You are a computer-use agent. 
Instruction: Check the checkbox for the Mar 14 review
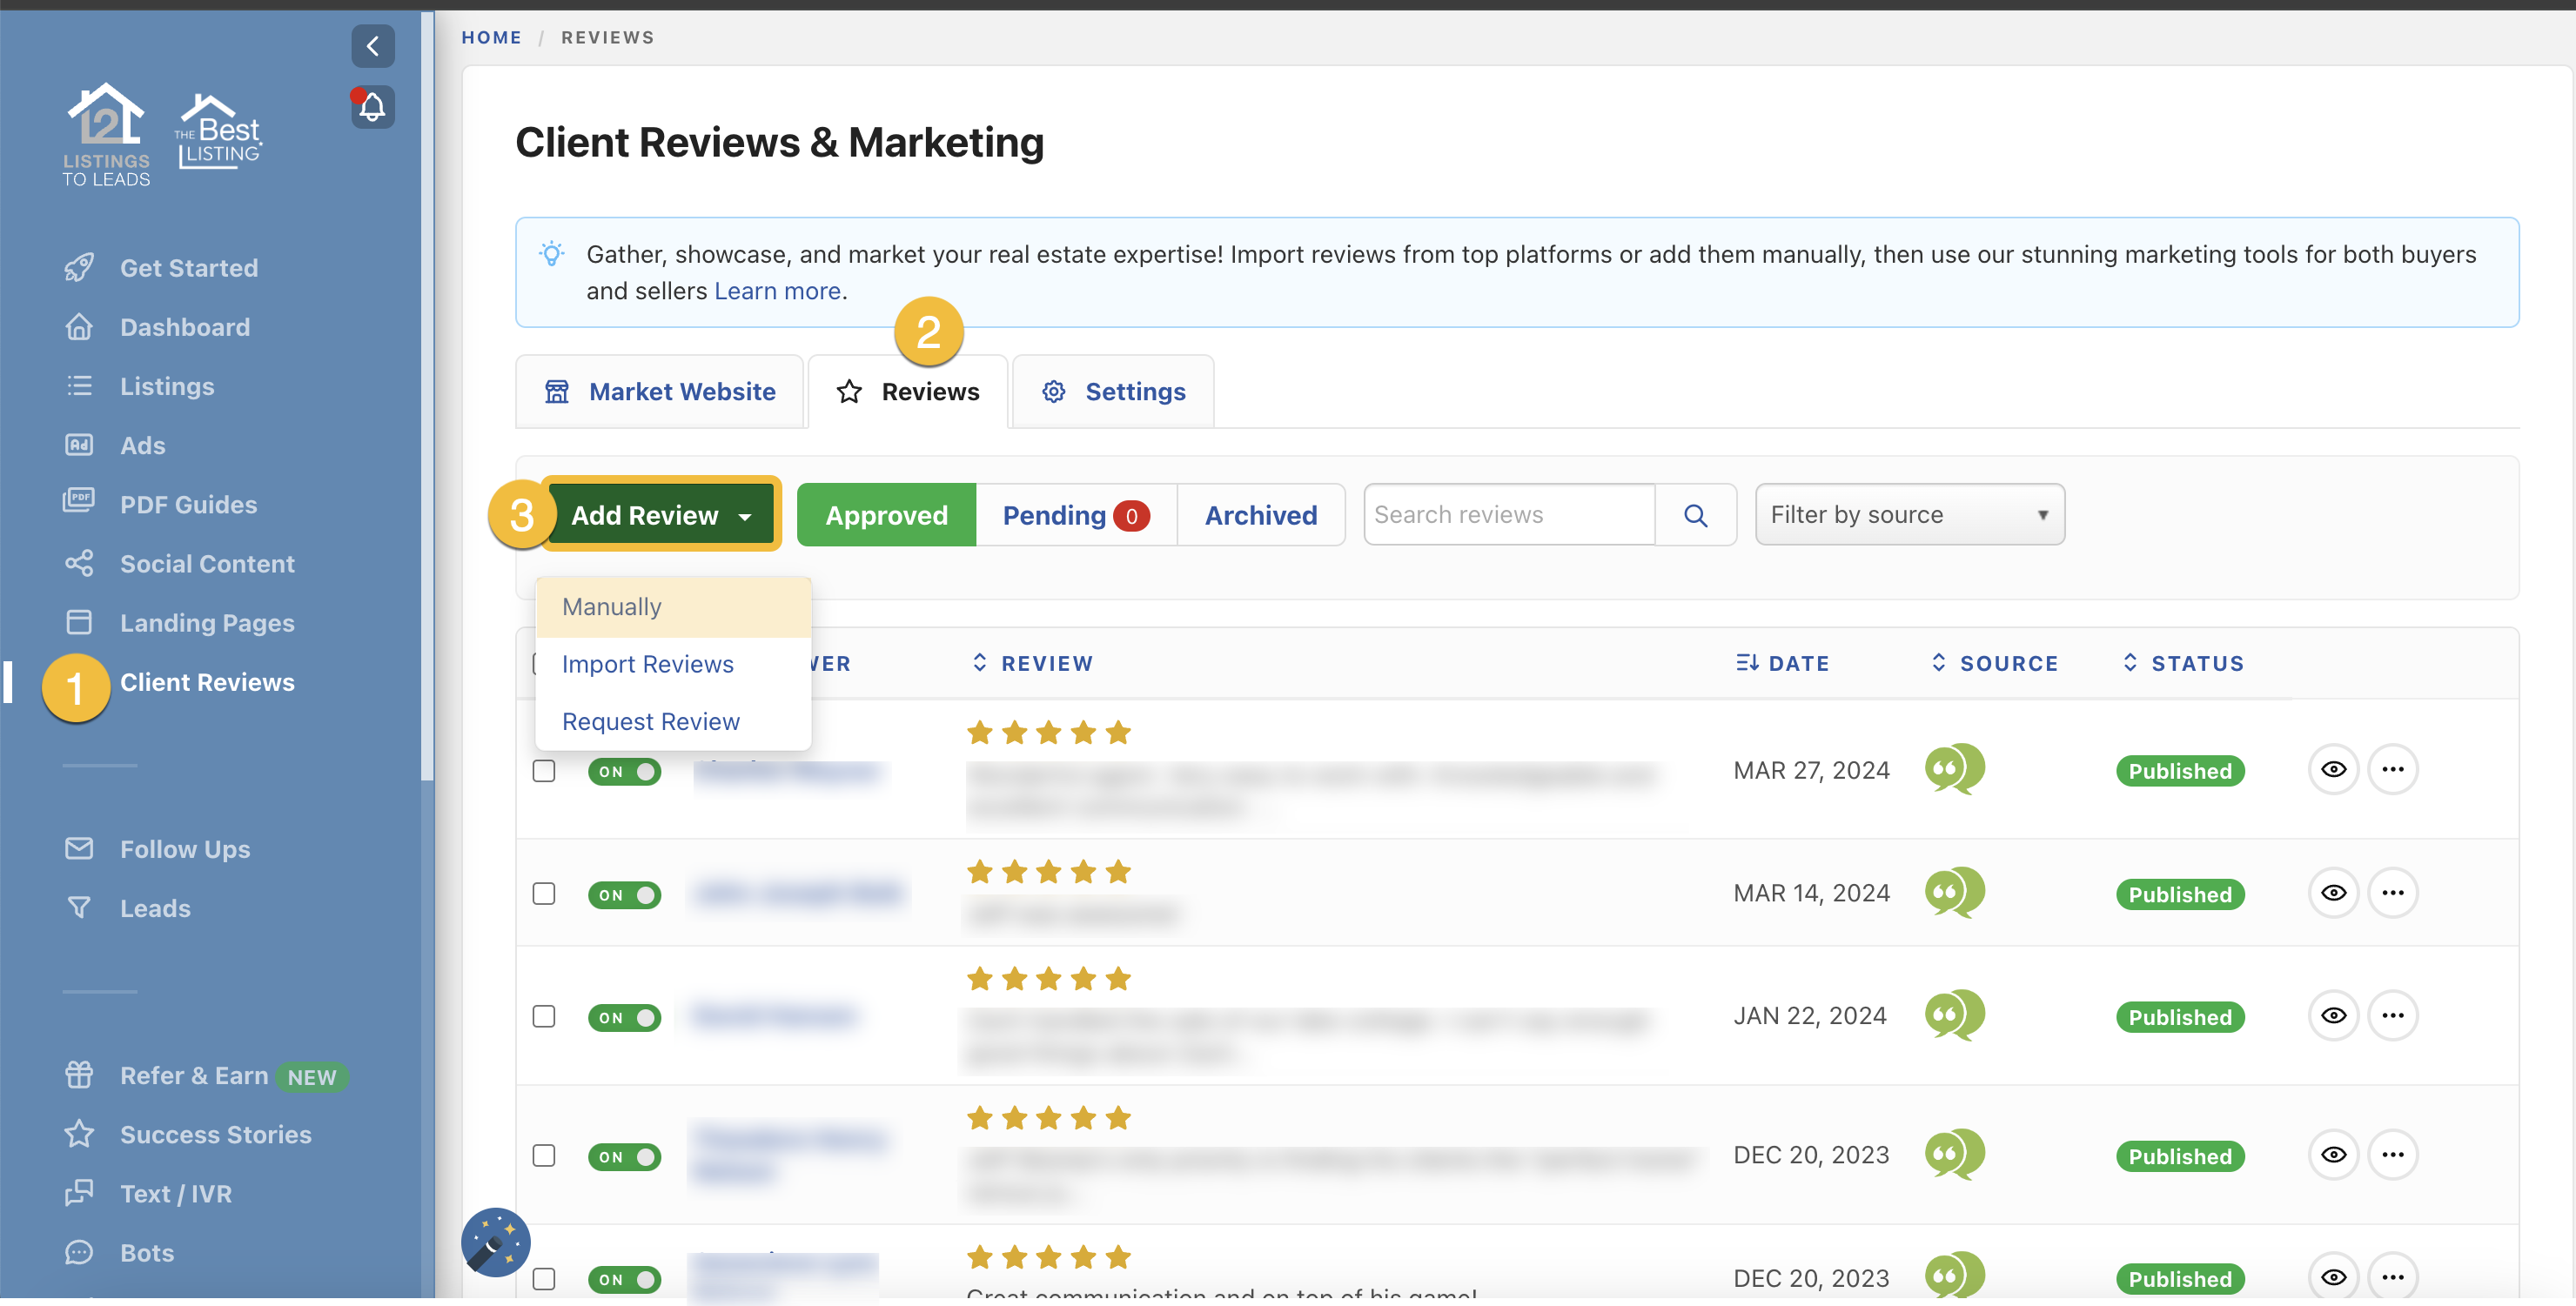pos(545,895)
